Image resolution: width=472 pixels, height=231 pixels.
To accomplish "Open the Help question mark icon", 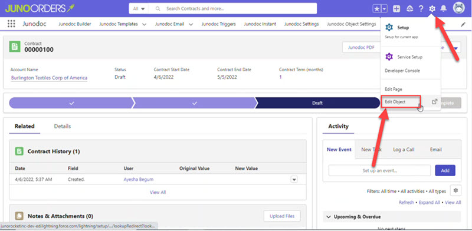I will coord(421,9).
